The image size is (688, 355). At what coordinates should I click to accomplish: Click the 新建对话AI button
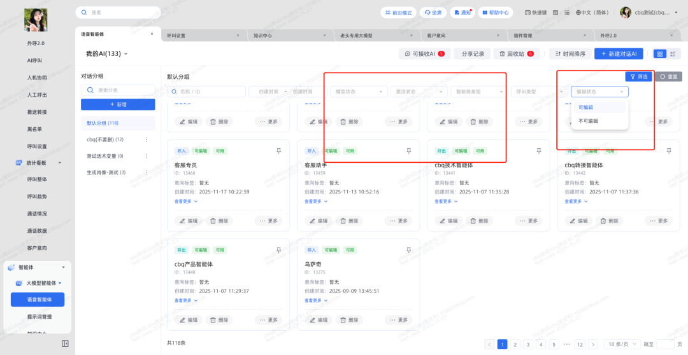619,54
